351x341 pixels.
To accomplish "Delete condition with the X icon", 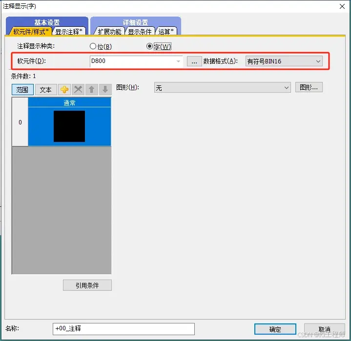I will tap(78, 89).
